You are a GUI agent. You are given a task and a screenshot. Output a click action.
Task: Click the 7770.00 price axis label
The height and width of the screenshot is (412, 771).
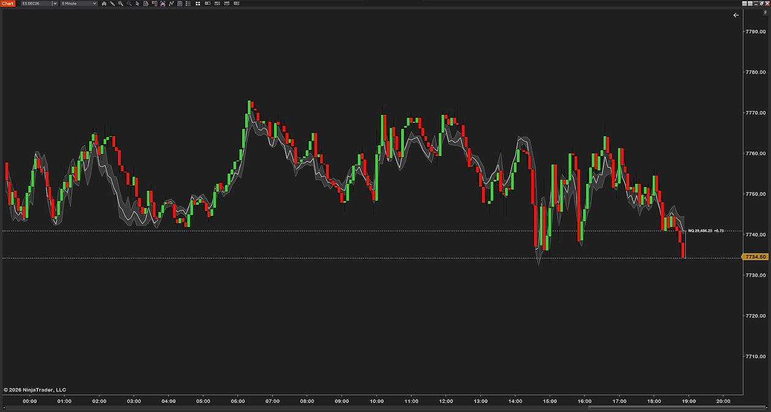coord(755,113)
